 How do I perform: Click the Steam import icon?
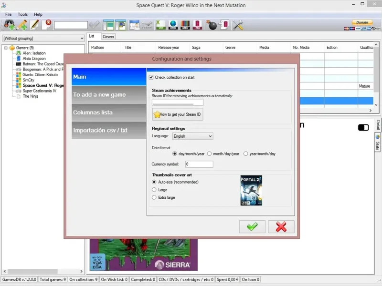point(147,25)
